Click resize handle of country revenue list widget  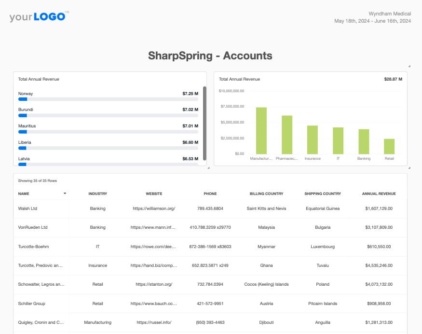[x=208, y=167]
